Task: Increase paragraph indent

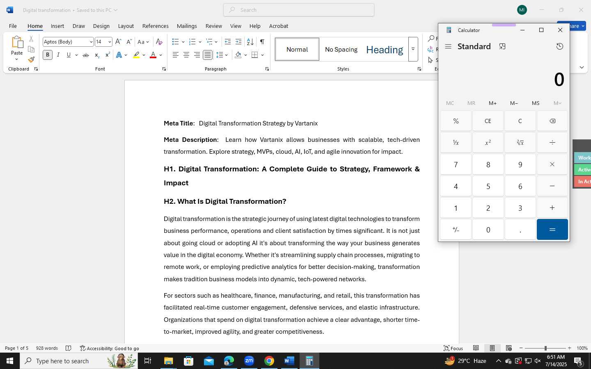Action: [x=238, y=42]
